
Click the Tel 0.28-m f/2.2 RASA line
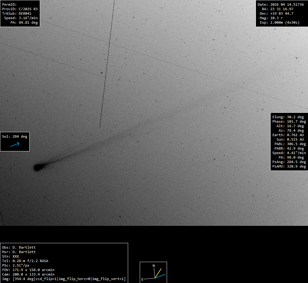pos(25,261)
